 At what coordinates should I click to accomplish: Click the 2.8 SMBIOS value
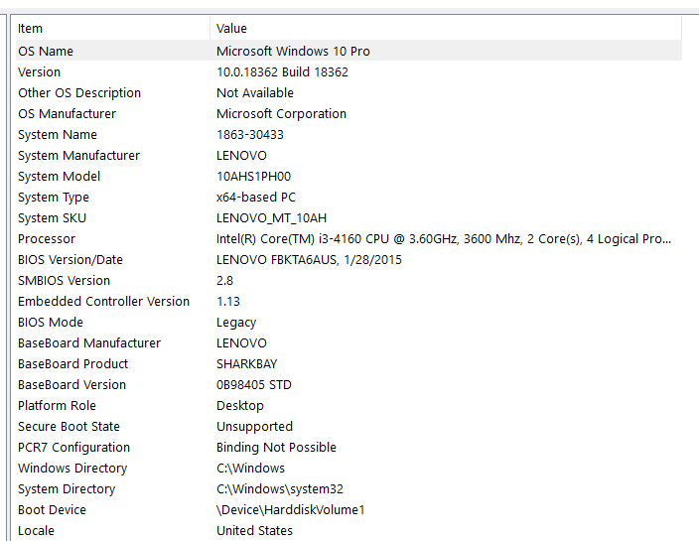[x=224, y=281]
